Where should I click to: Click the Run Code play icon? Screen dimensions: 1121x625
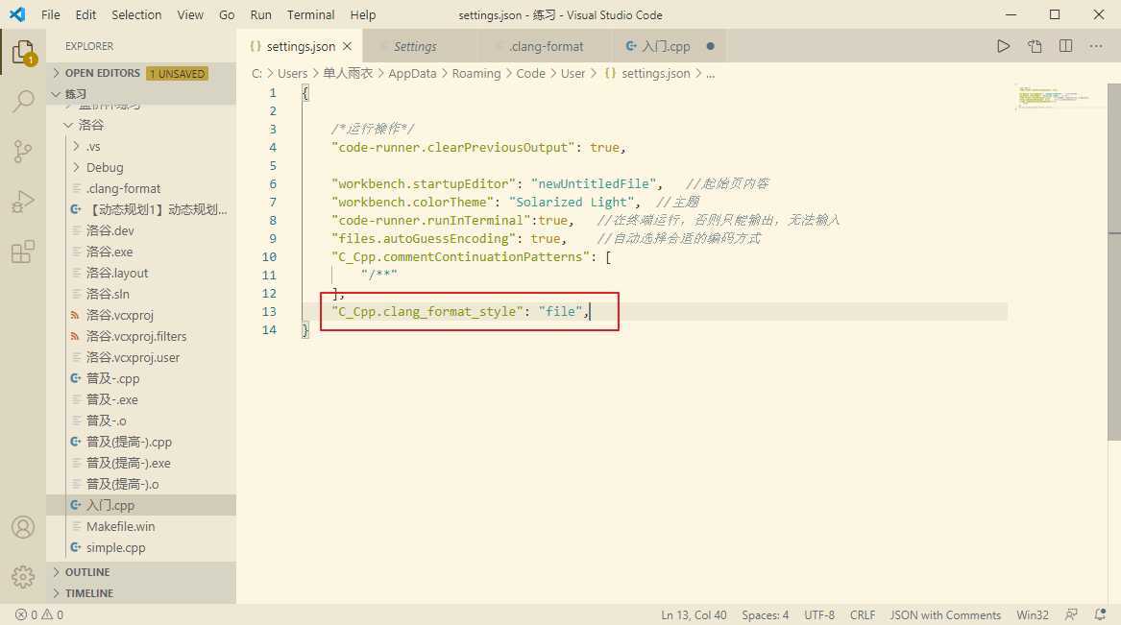click(1003, 46)
